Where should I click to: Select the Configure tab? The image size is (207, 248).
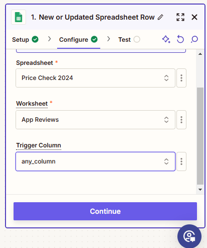pos(79,40)
